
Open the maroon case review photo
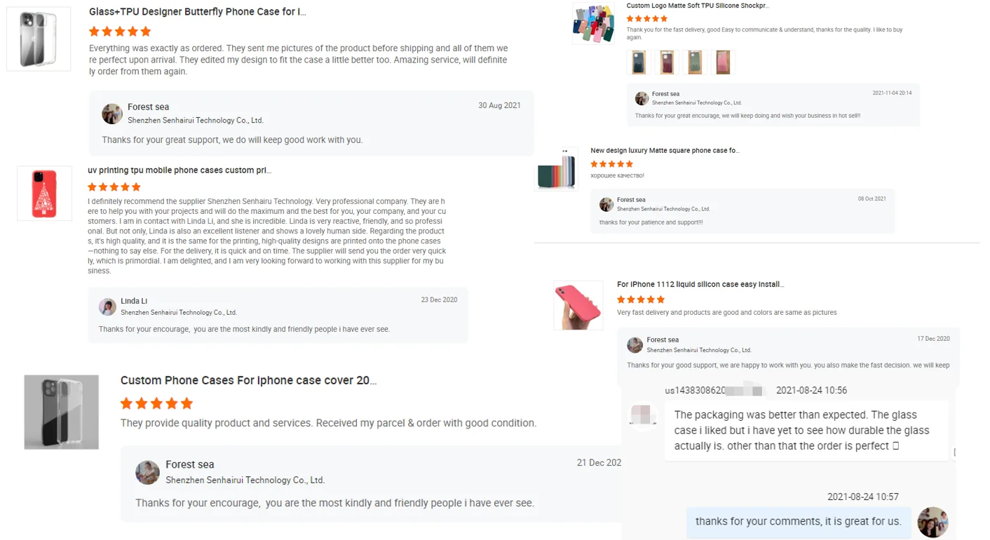pyautogui.click(x=667, y=62)
